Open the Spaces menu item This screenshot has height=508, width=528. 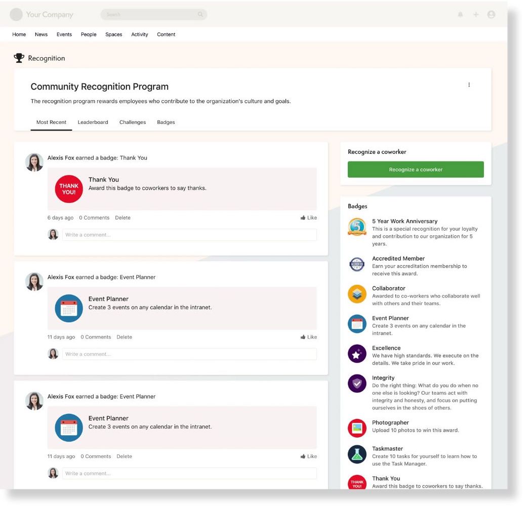point(113,34)
